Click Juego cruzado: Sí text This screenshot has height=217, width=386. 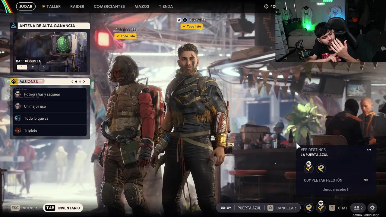(336, 190)
